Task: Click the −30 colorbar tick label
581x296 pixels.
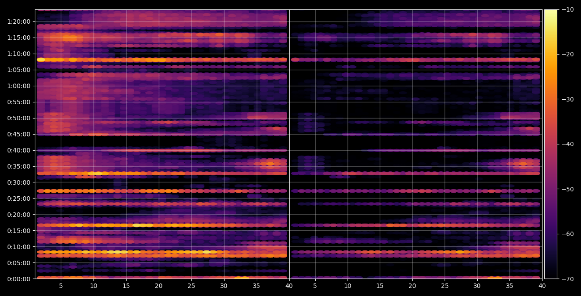Action: tap(568, 99)
